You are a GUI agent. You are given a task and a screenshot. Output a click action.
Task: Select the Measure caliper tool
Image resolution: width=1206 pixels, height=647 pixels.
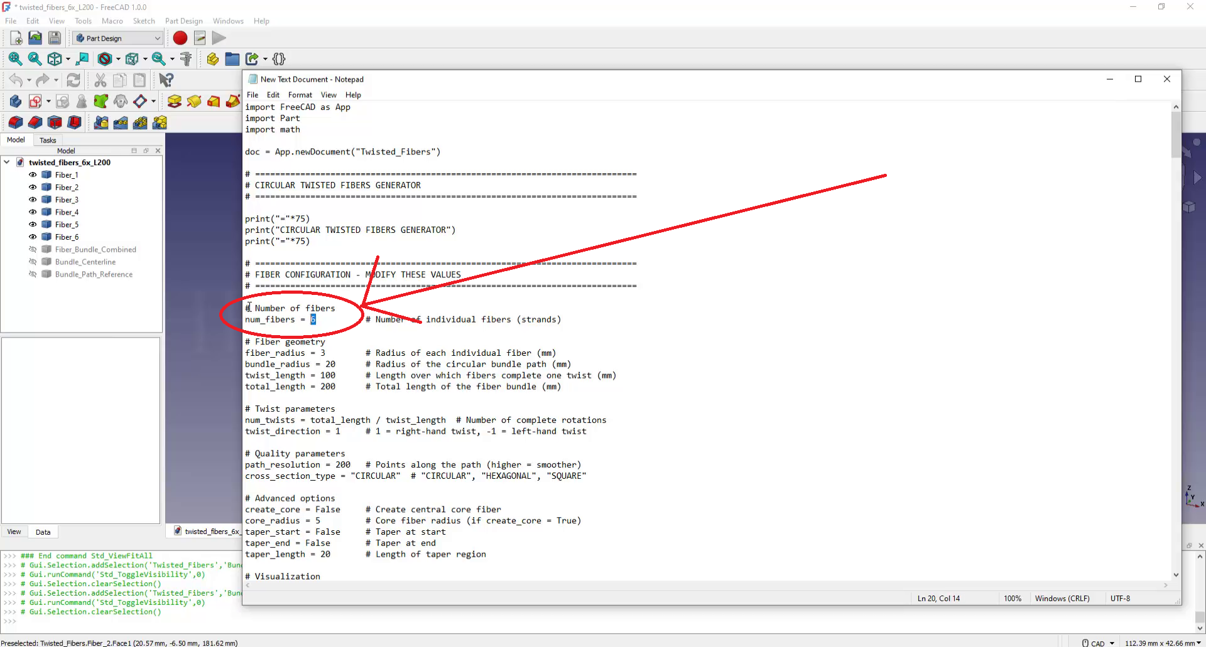pyautogui.click(x=185, y=59)
